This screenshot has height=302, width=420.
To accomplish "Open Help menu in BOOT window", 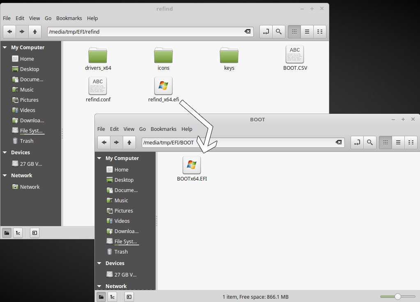I will click(x=187, y=129).
